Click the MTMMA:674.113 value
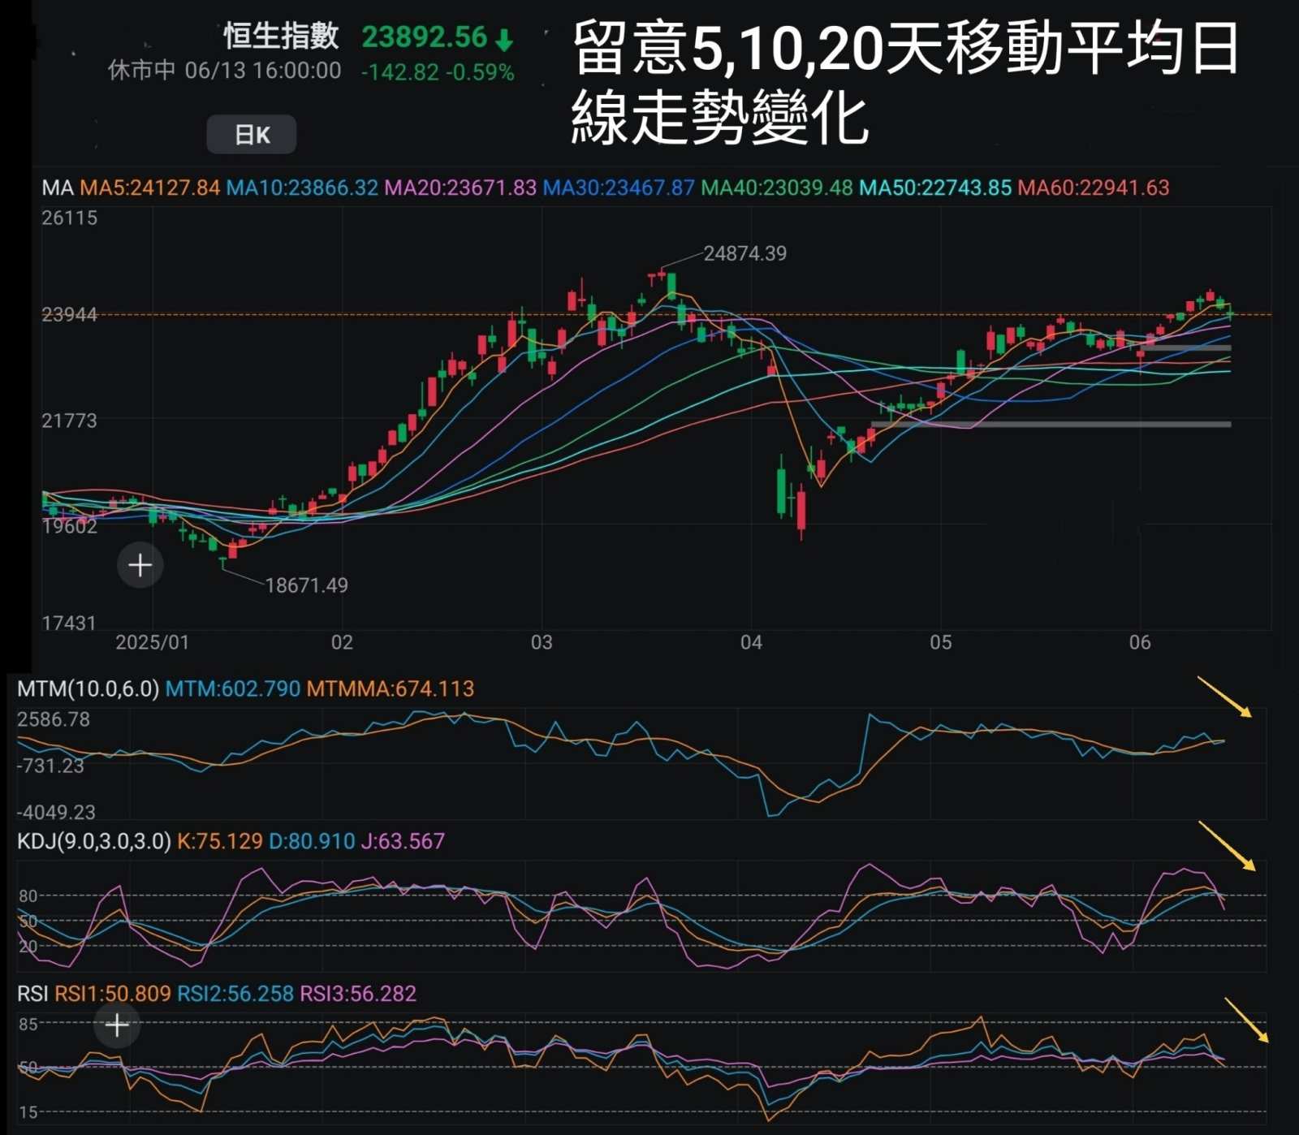This screenshot has height=1135, width=1299. (x=391, y=688)
